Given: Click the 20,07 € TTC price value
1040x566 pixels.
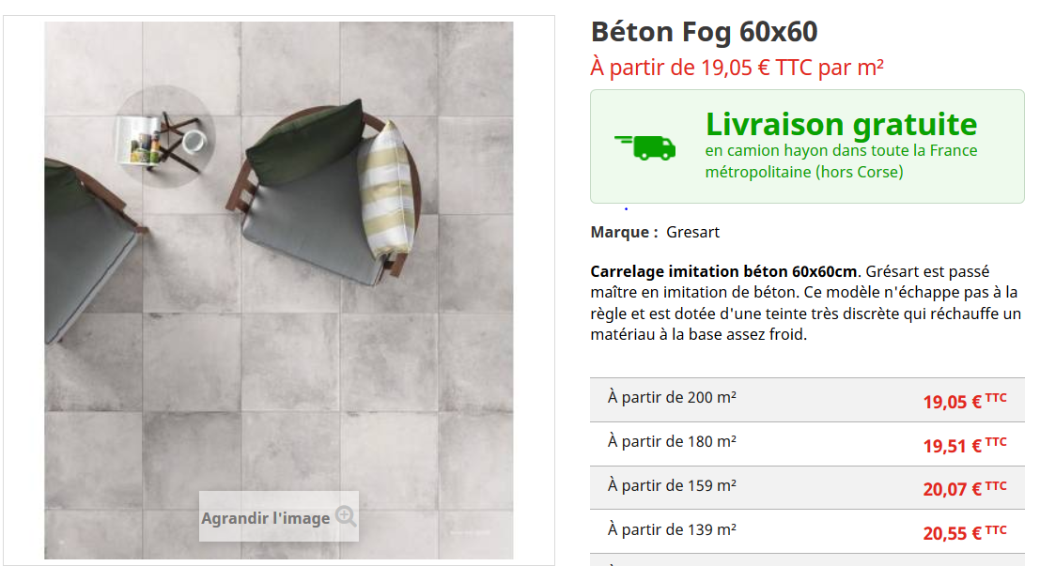Looking at the screenshot, I should click(965, 488).
